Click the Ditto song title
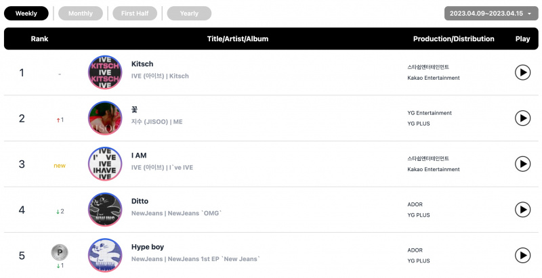This screenshot has width=542, height=278. click(x=140, y=201)
